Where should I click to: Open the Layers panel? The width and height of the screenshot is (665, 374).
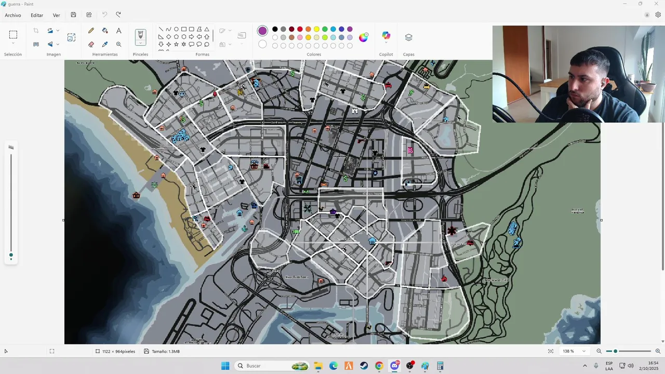click(x=408, y=37)
